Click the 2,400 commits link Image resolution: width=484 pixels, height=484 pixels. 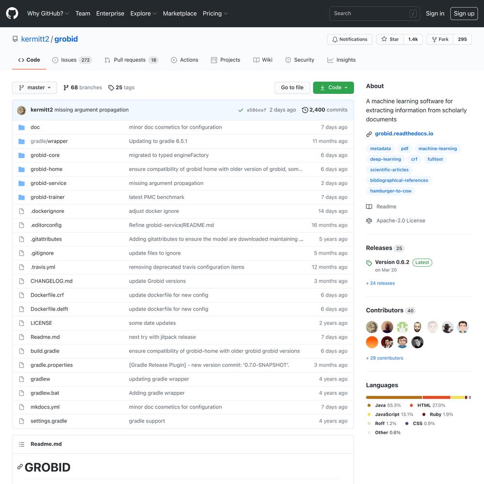point(324,110)
